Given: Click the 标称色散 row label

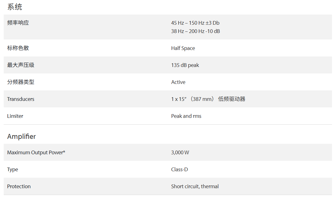Looking at the screenshot, I should coord(18,48).
